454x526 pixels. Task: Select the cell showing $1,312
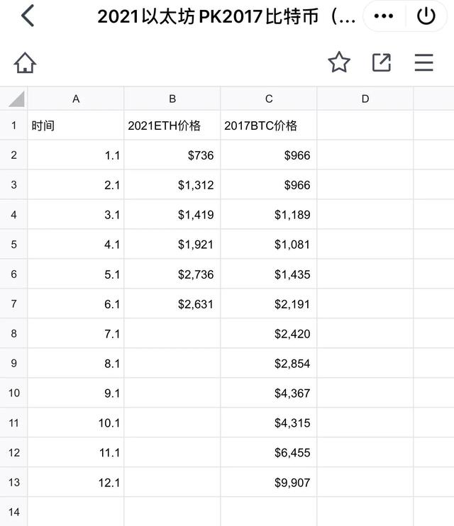coord(172,184)
